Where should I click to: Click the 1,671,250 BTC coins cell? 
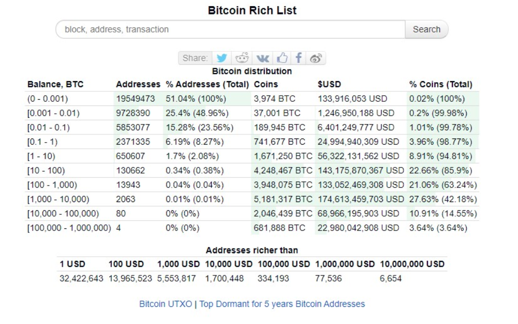click(x=283, y=156)
